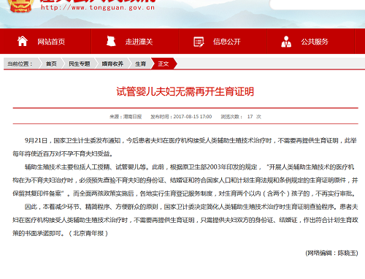Click the source text 来源：渭南日报
Viewport: 365px width, 279px height.
tap(126, 117)
